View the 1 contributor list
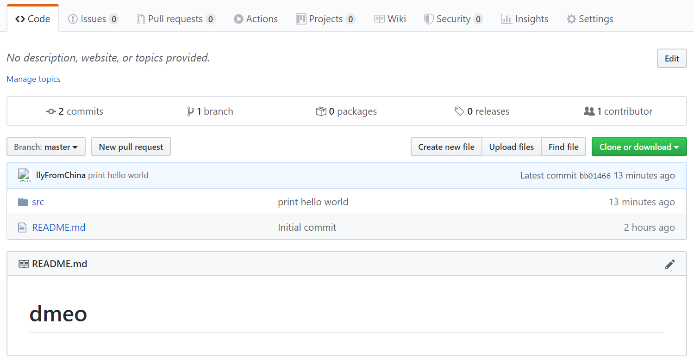The height and width of the screenshot is (363, 694). click(x=618, y=111)
